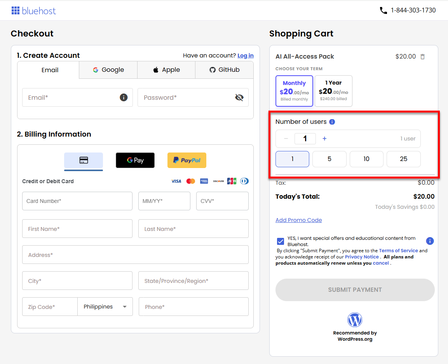The width and height of the screenshot is (448, 364).
Task: Choose the 25 users preset
Action: pyautogui.click(x=403, y=159)
